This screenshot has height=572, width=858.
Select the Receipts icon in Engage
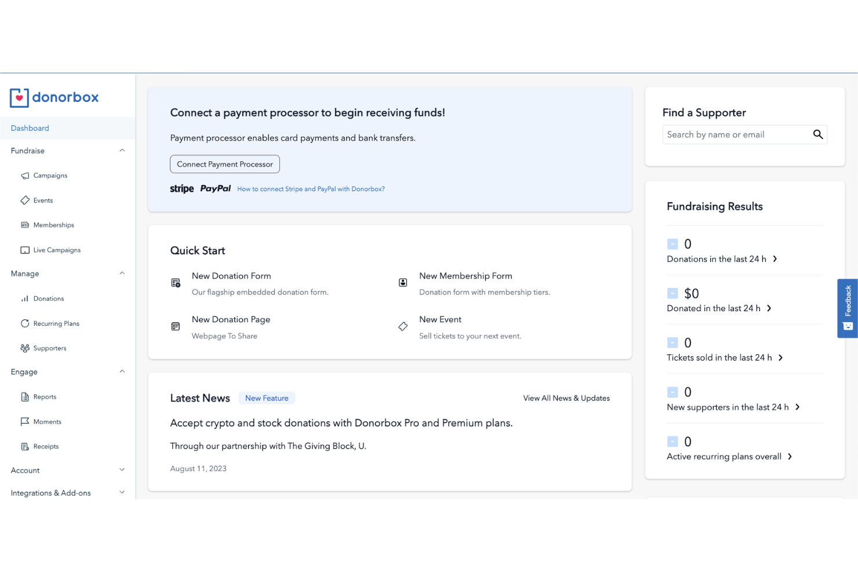pos(25,446)
